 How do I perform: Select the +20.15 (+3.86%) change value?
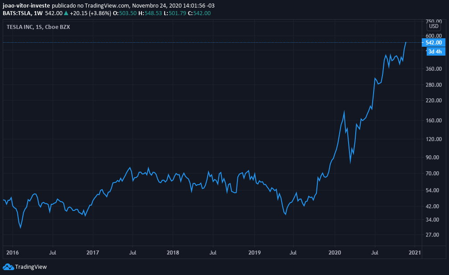(x=90, y=13)
